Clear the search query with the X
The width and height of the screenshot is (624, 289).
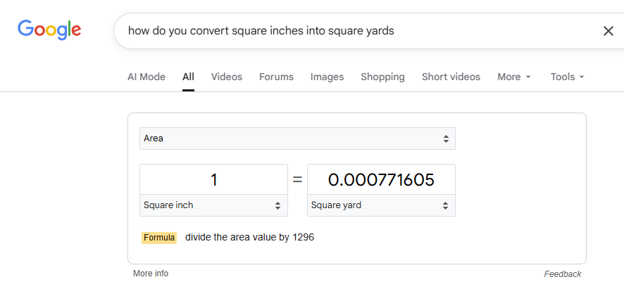pos(609,30)
